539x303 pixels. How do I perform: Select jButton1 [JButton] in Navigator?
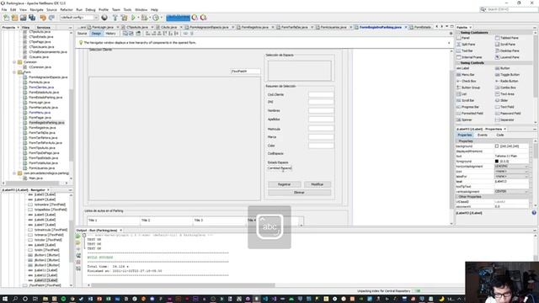click(x=47, y=255)
